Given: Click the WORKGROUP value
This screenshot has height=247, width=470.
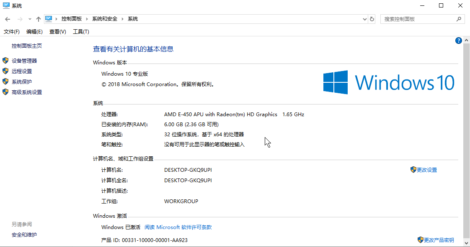Looking at the screenshot, I should 181,201.
